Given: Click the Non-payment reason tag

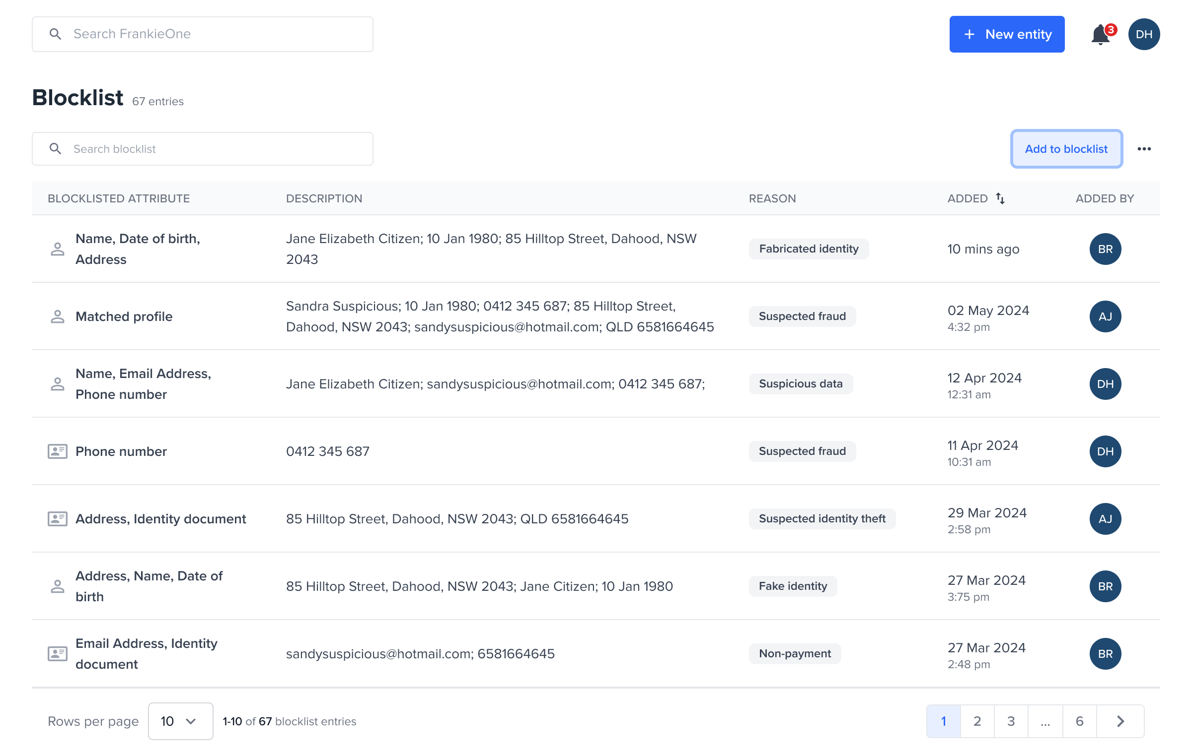Looking at the screenshot, I should point(795,653).
